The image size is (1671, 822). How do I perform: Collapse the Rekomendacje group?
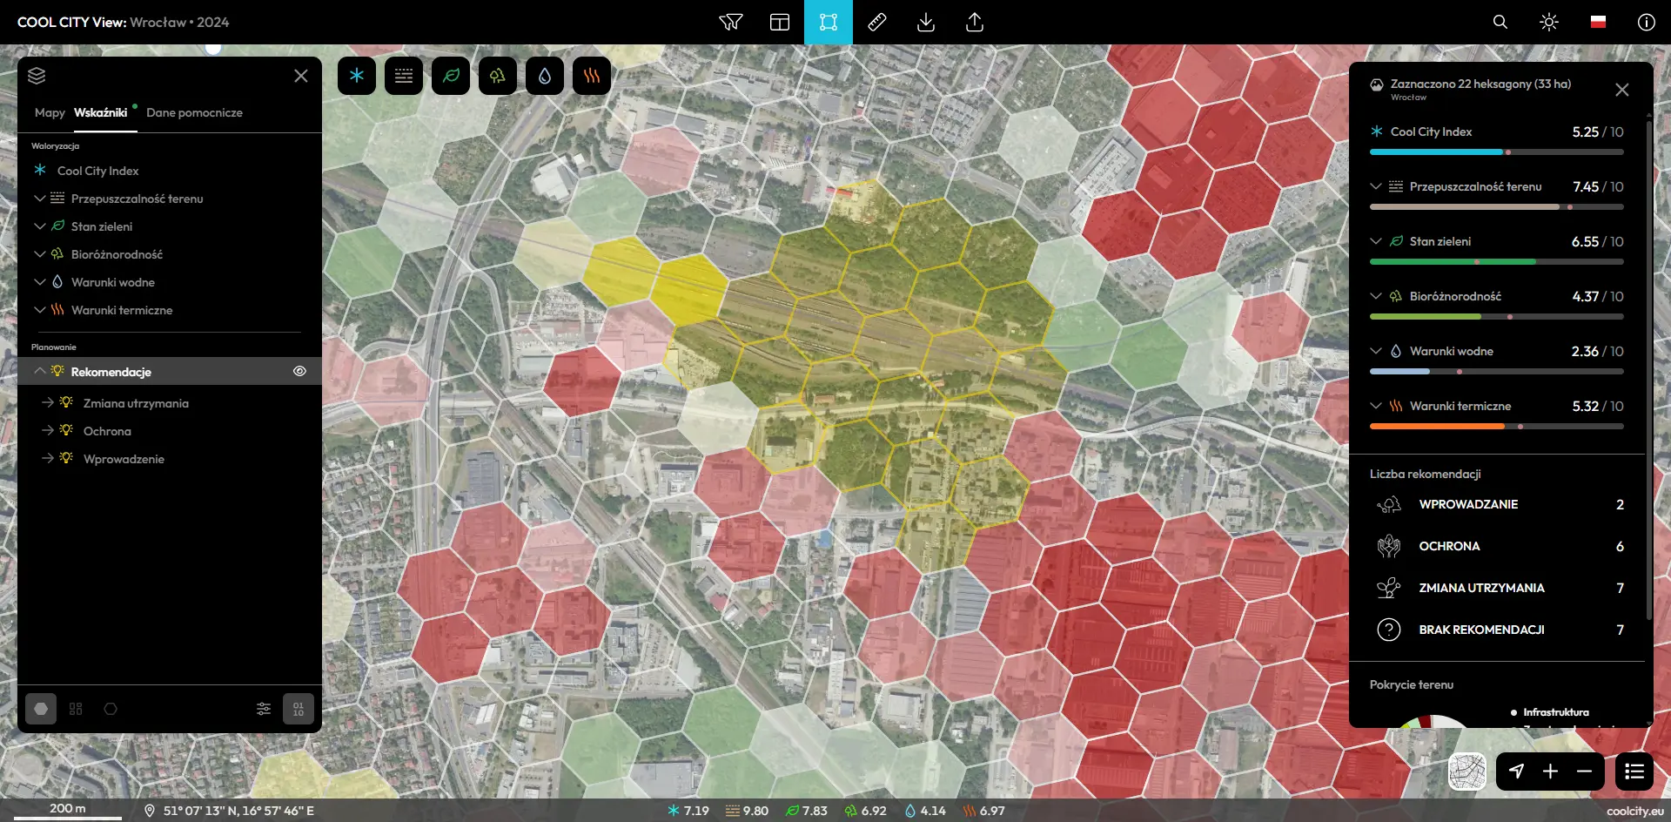[39, 371]
